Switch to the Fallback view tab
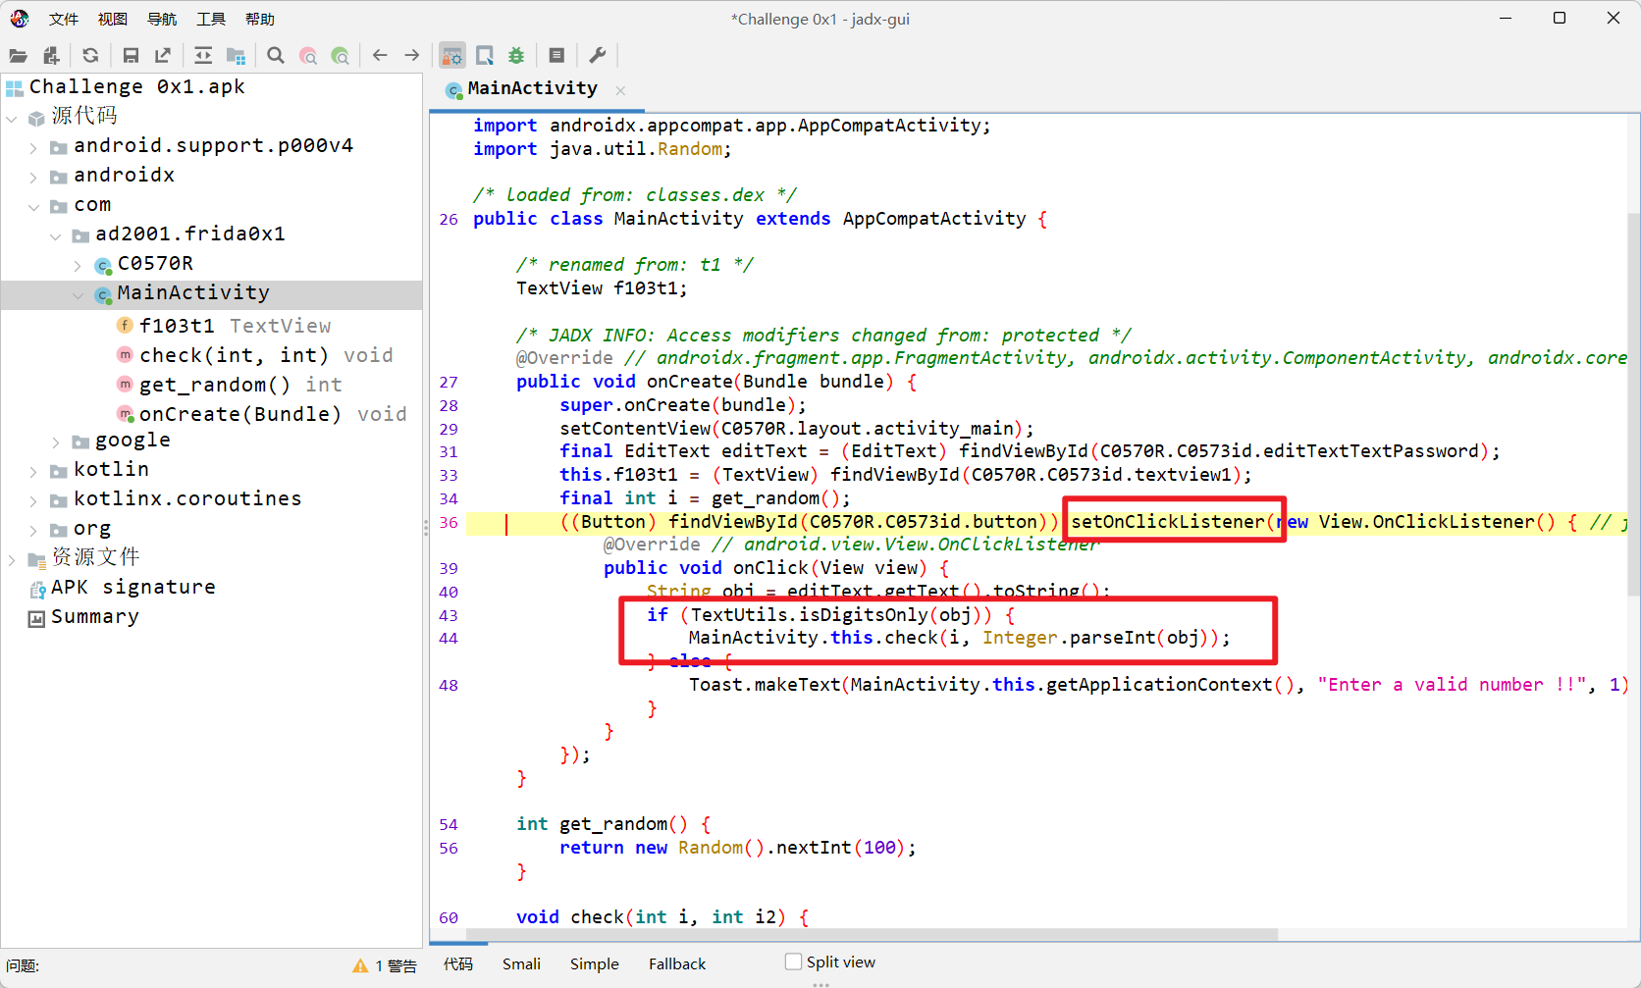 677,963
